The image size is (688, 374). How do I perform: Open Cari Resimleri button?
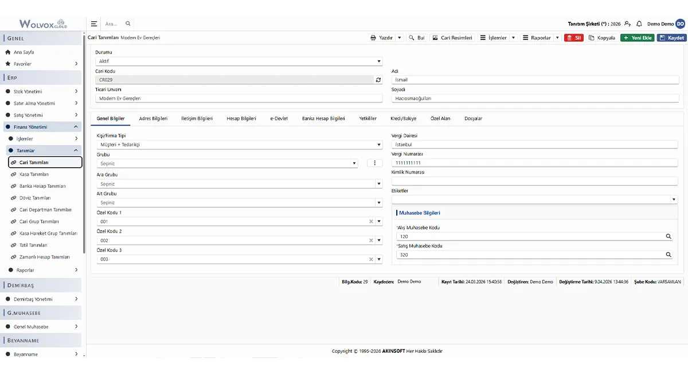452,38
